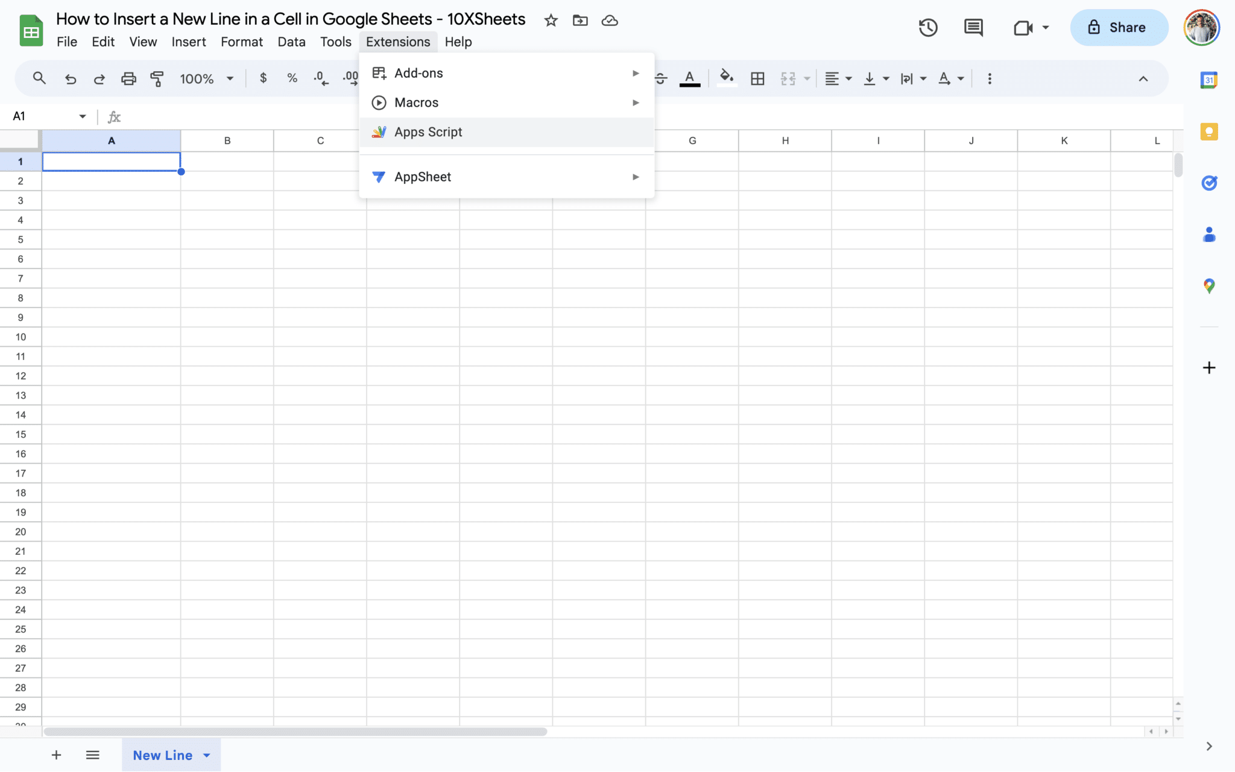
Task: Activate the paint format tool
Action: pyautogui.click(x=157, y=78)
